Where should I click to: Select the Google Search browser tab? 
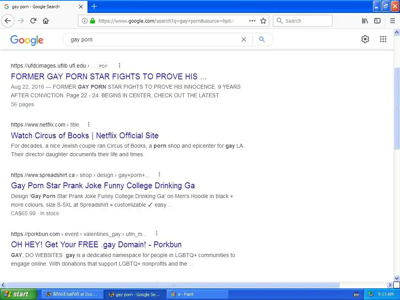pyautogui.click(x=43, y=7)
